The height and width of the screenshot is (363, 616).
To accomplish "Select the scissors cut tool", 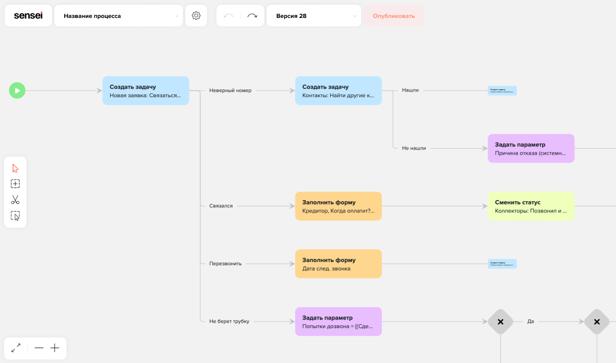I will (x=16, y=200).
